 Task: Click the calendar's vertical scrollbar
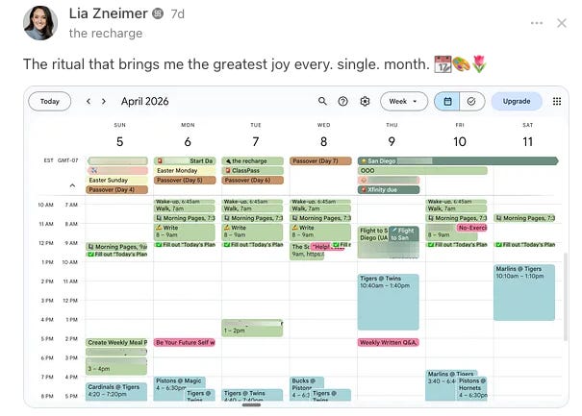point(566,297)
